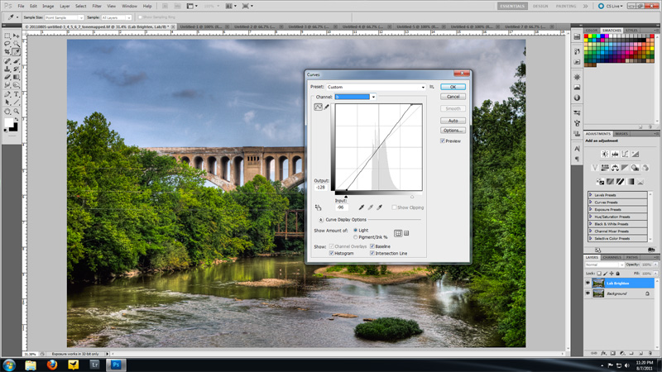Viewport: 662px width, 372px height.
Task: Click the OK button in Curves
Action: [453, 86]
